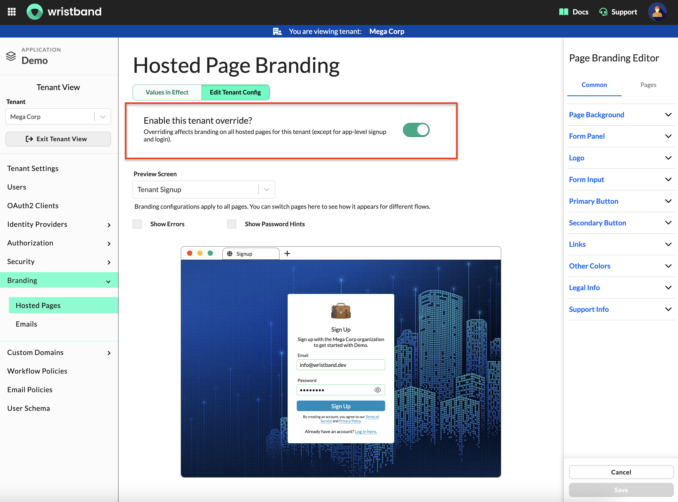Click the Support headset icon
Screen dimensions: 678x502
pyautogui.click(x=603, y=12)
